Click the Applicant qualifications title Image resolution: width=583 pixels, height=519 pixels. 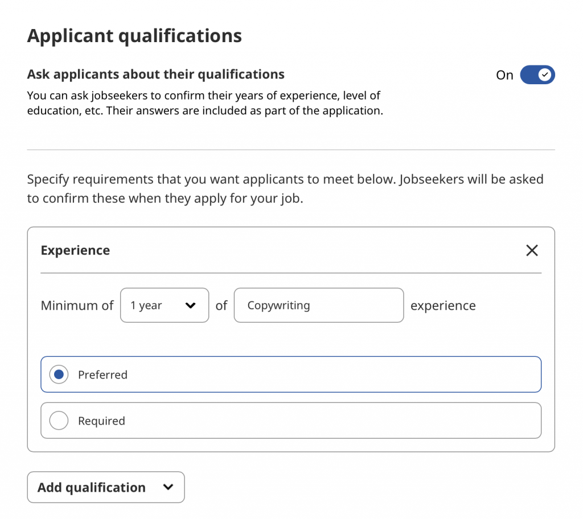(134, 35)
